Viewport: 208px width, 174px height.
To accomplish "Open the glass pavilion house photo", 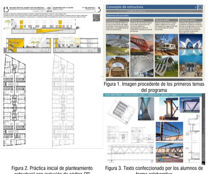I will (x=166, y=45).
